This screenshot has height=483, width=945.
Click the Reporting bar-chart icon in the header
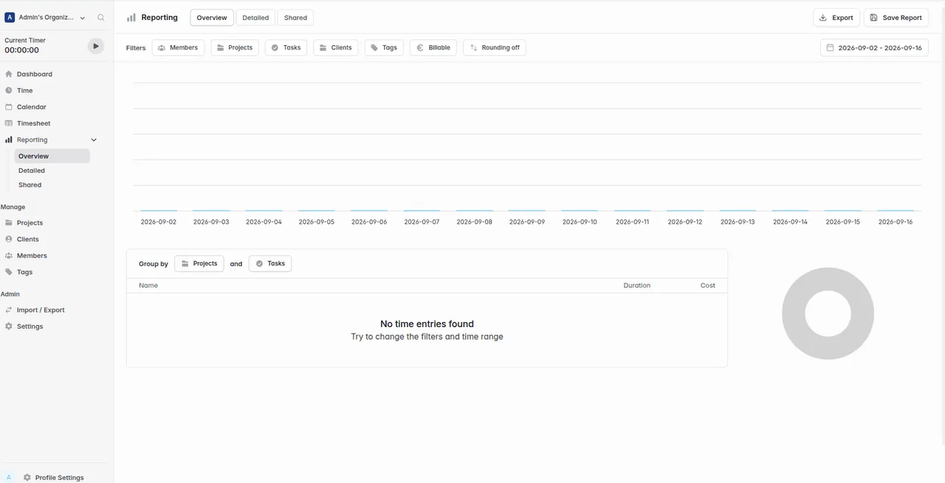(x=131, y=18)
